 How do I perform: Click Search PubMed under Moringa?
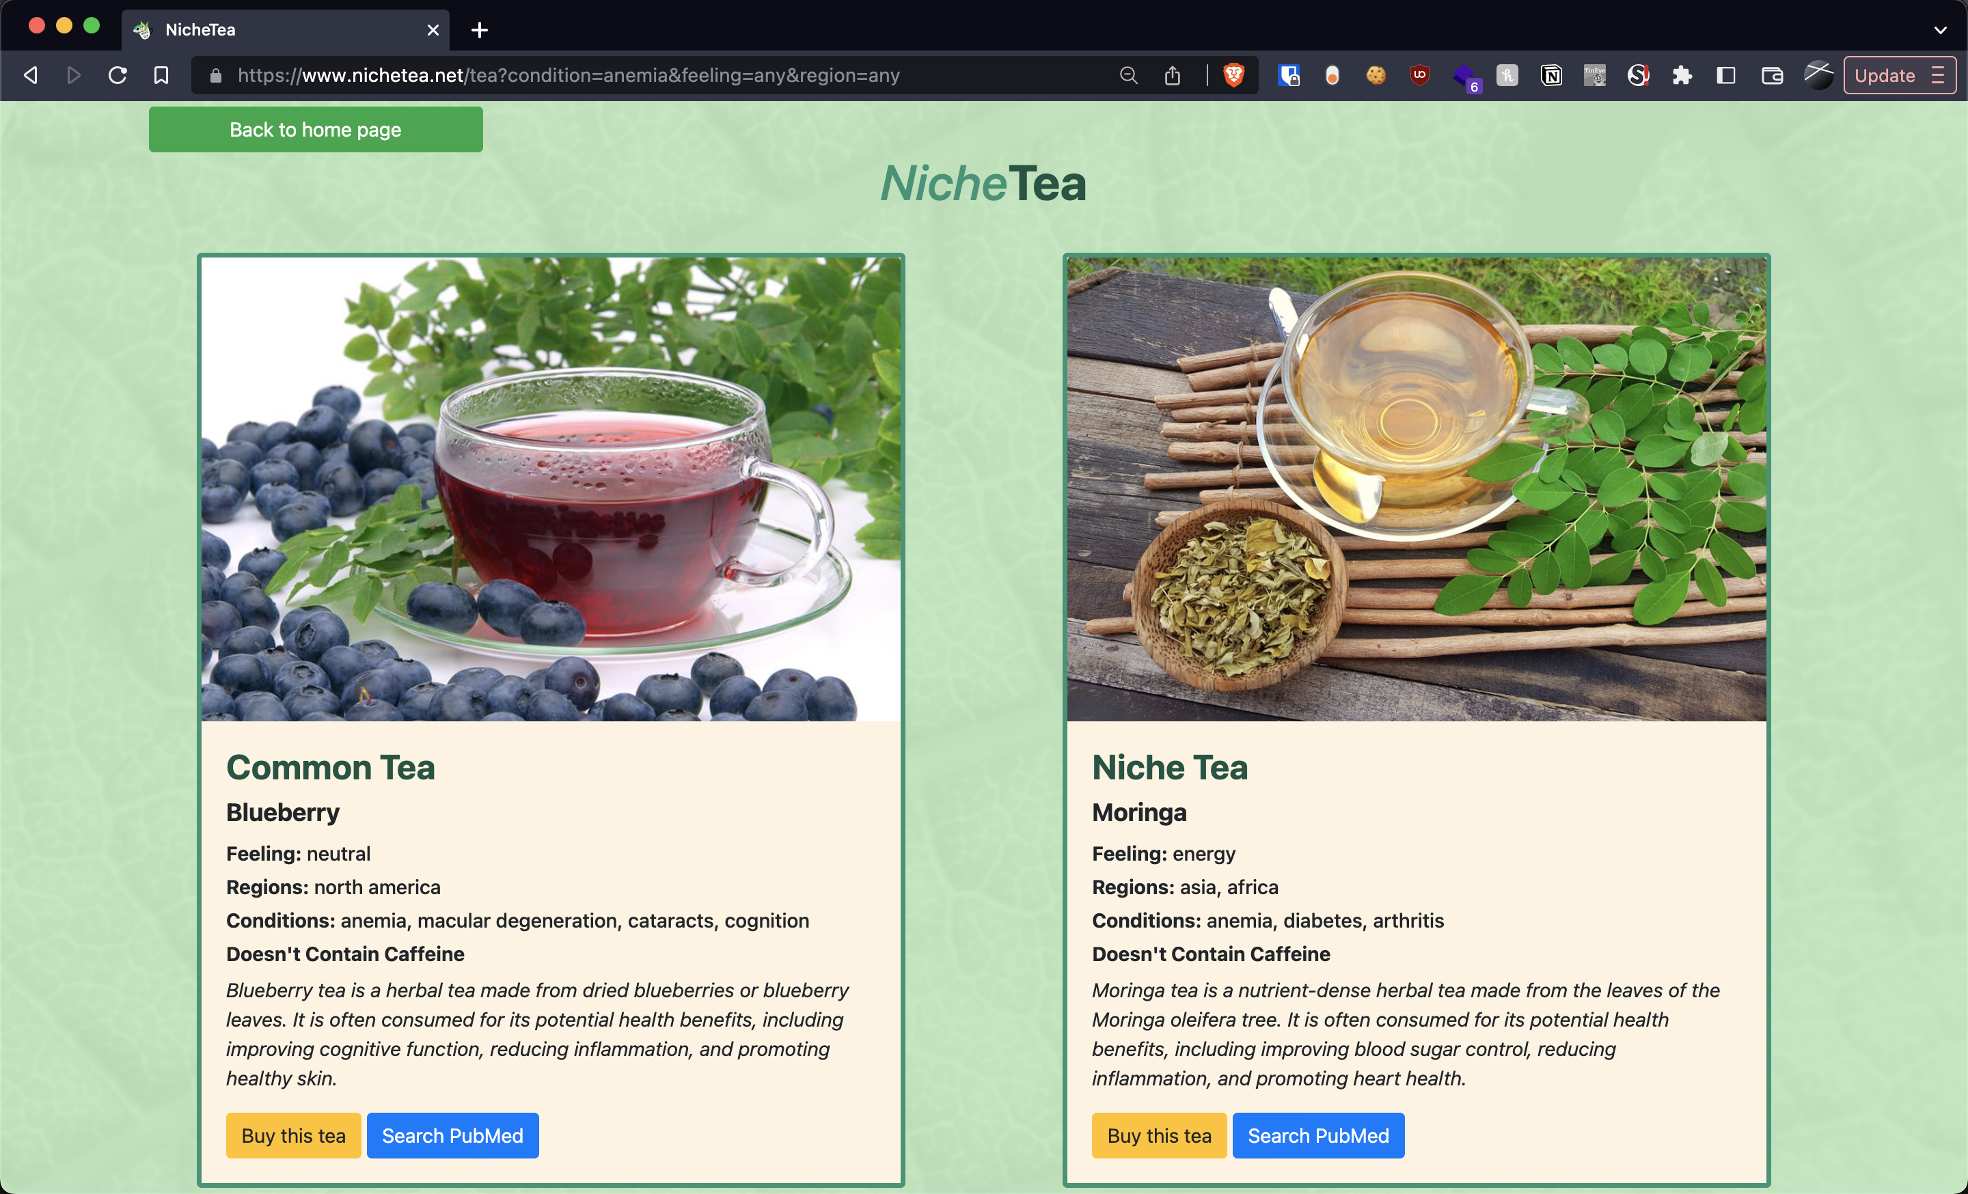(x=1317, y=1135)
